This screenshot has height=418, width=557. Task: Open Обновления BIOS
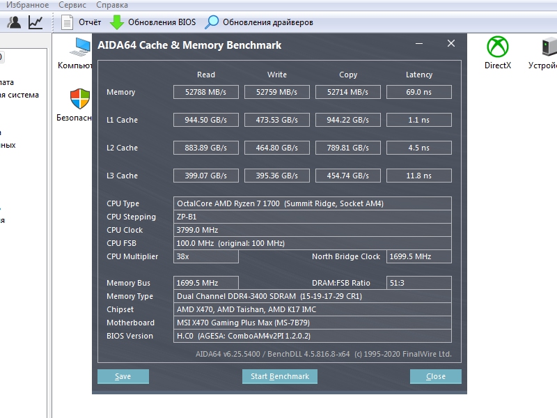162,22
